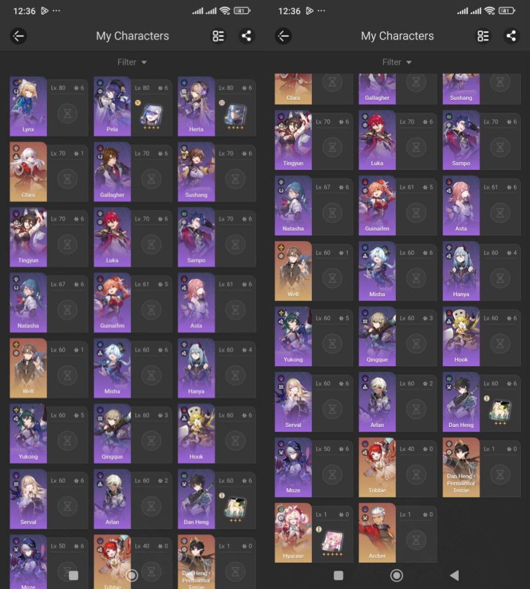Image resolution: width=530 pixels, height=589 pixels.
Task: Switch to list view in the right screenshot
Action: point(483,36)
